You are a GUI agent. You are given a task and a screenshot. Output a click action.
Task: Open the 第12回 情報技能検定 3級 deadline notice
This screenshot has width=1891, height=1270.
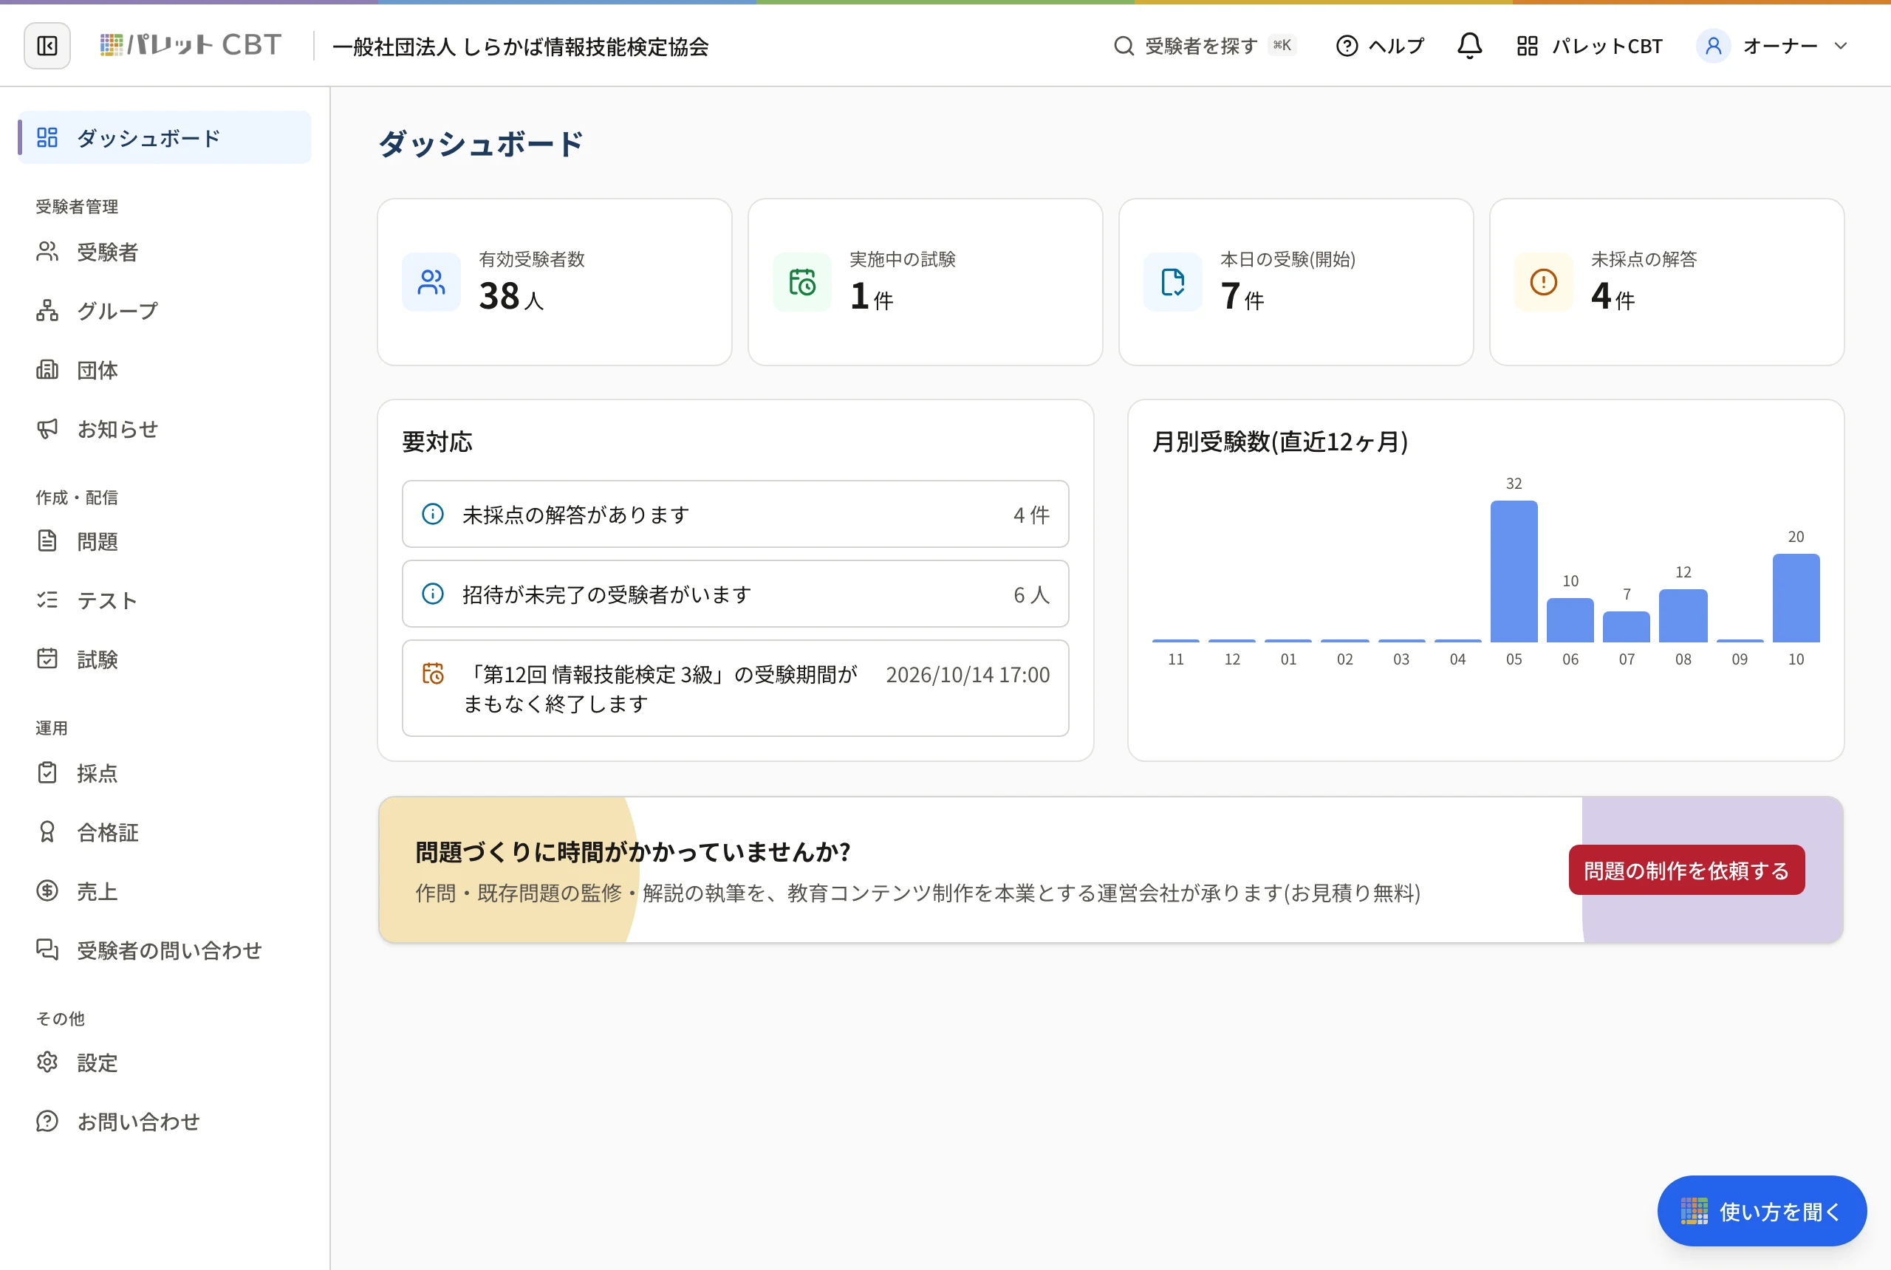click(736, 688)
